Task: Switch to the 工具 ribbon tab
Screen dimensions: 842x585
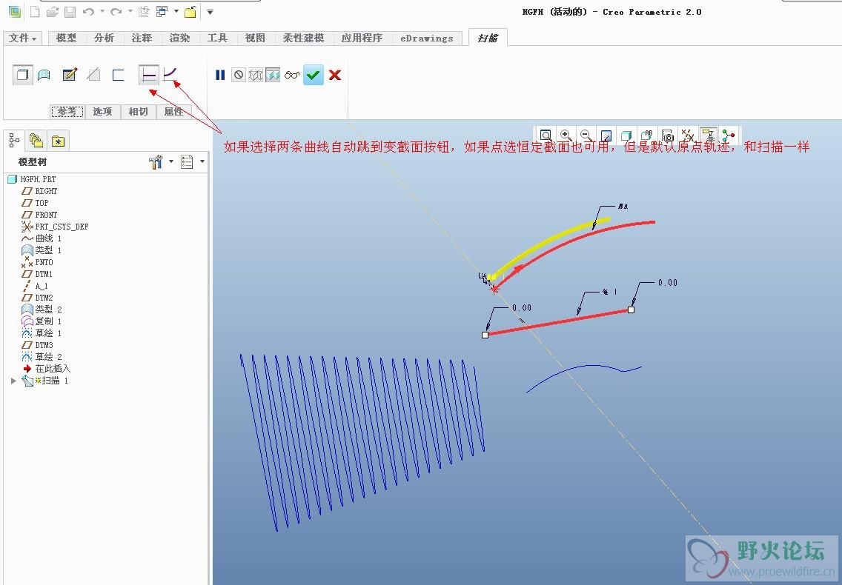Action: pos(217,38)
